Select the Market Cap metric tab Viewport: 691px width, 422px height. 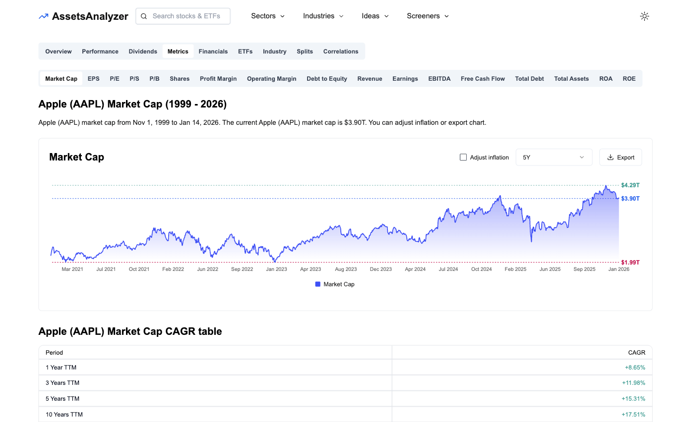pos(62,79)
